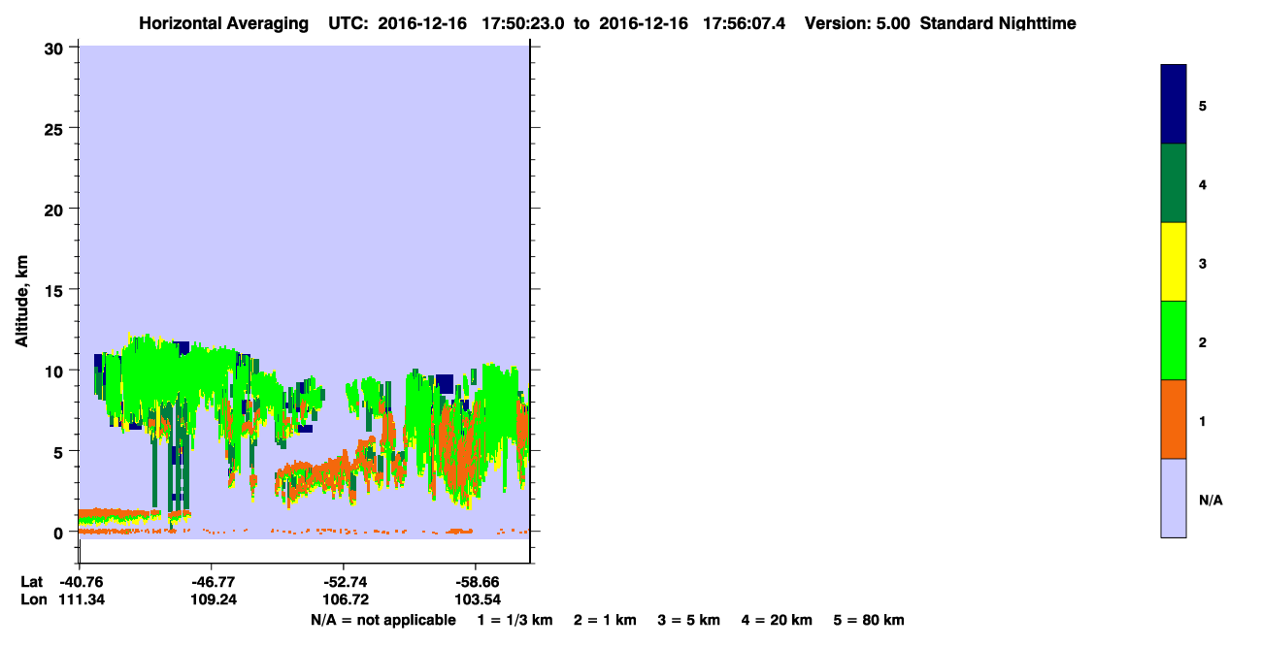Click the yellow color bar segment labeled 3
This screenshot has height=647, width=1262.
point(1174,262)
